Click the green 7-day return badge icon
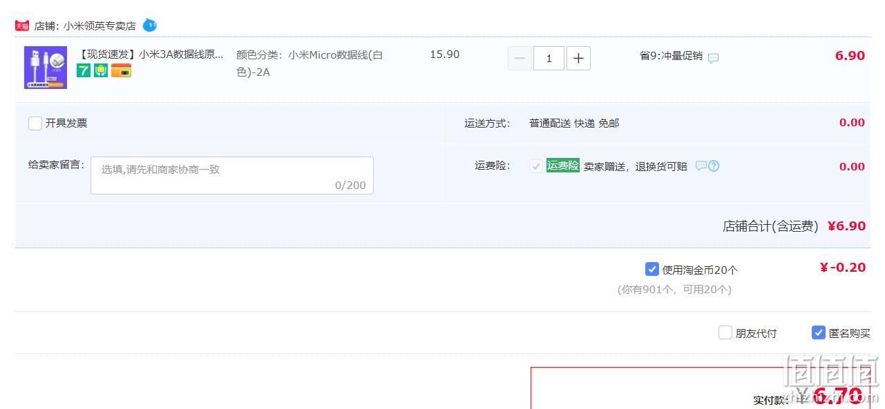 point(84,70)
